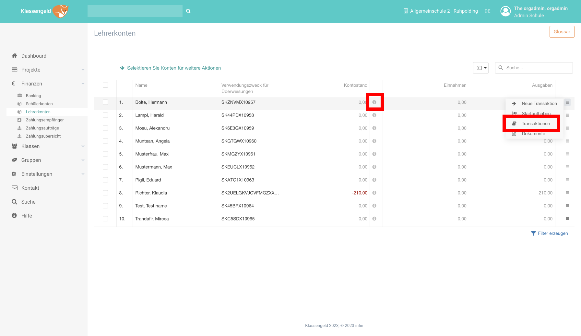The width and height of the screenshot is (581, 336).
Task: Open info icon for Trandafir, Mircea
Action: [x=374, y=219]
